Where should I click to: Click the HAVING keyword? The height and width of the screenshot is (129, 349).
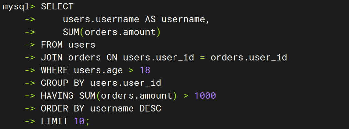coord(57,96)
